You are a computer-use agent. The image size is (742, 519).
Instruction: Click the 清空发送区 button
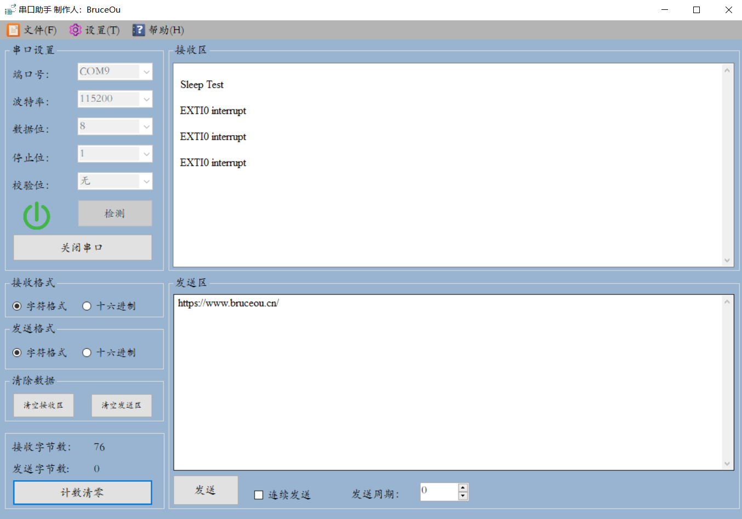point(121,405)
